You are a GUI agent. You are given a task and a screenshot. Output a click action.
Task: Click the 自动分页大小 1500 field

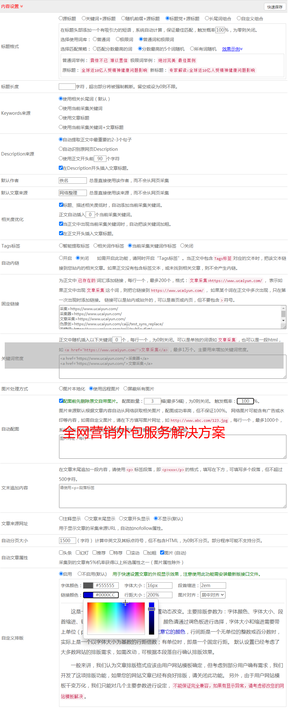pos(67,541)
